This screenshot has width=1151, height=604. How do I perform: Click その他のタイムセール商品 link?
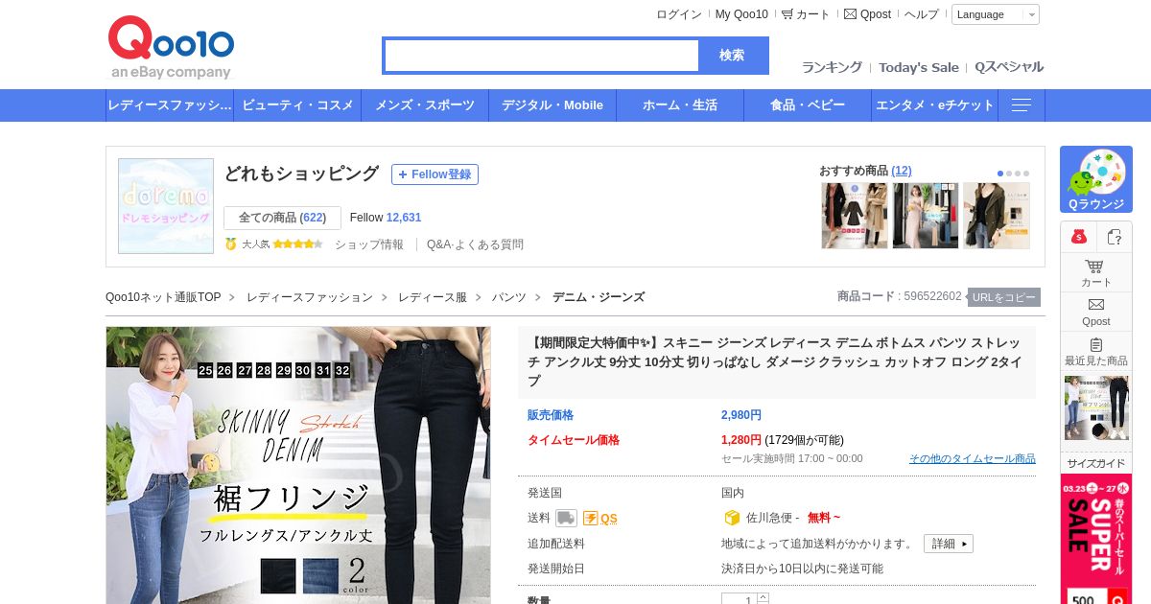click(973, 458)
